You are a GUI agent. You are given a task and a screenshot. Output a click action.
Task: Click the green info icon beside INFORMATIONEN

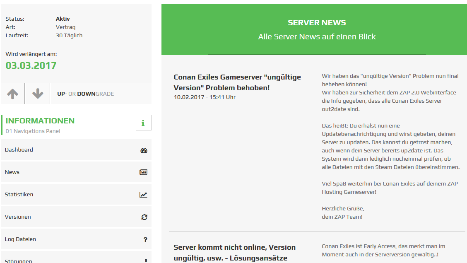coord(143,123)
